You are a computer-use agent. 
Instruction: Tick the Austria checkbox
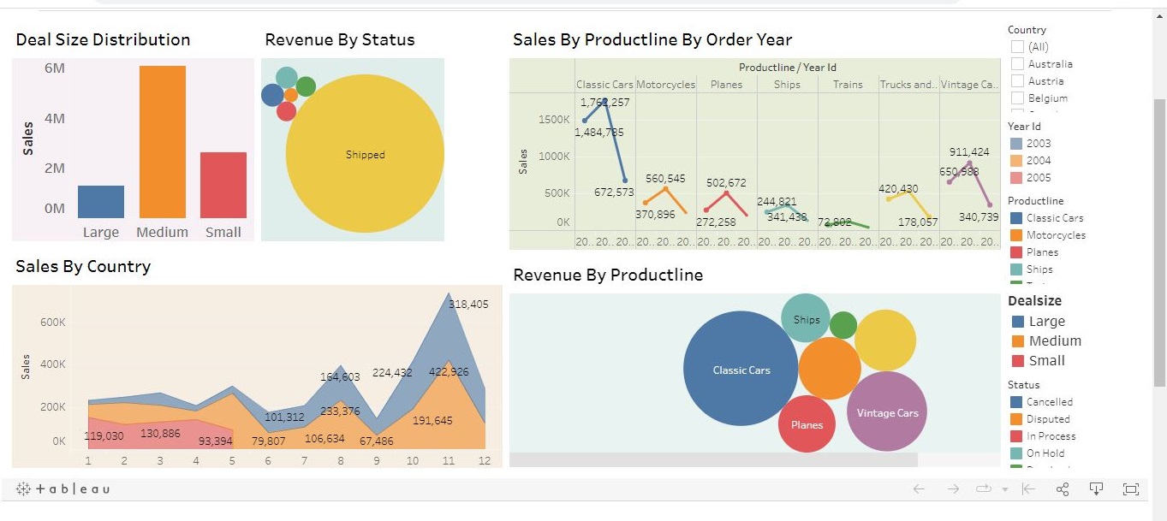pos(1017,81)
